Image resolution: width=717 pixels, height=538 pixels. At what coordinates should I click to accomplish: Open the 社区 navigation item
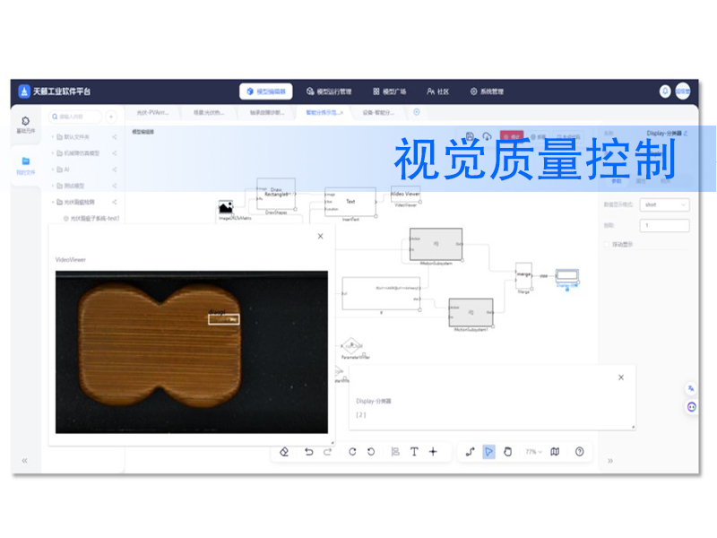click(x=437, y=91)
